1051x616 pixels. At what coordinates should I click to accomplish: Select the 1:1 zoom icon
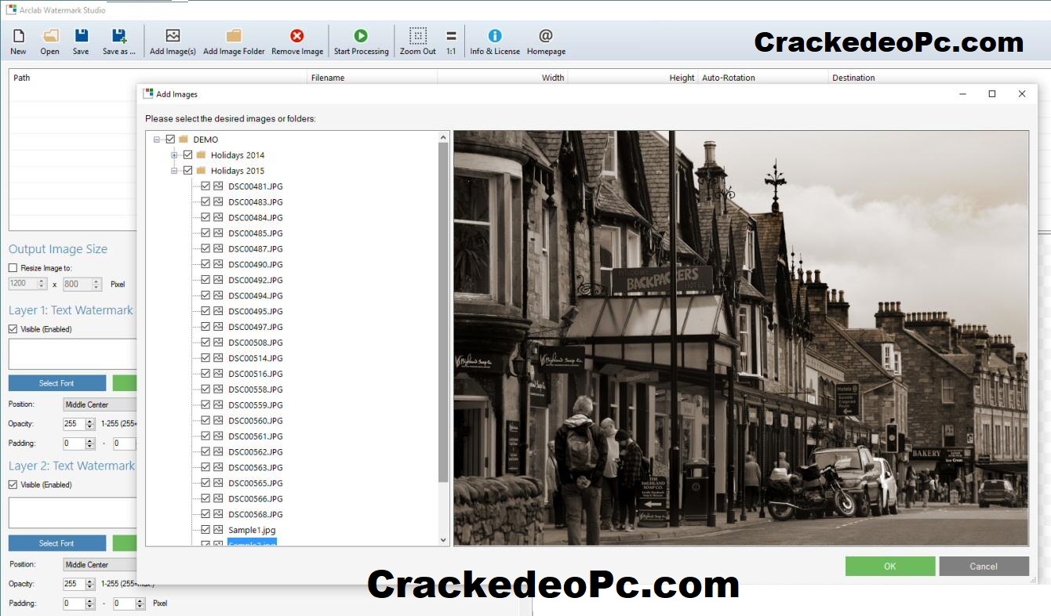tap(451, 36)
